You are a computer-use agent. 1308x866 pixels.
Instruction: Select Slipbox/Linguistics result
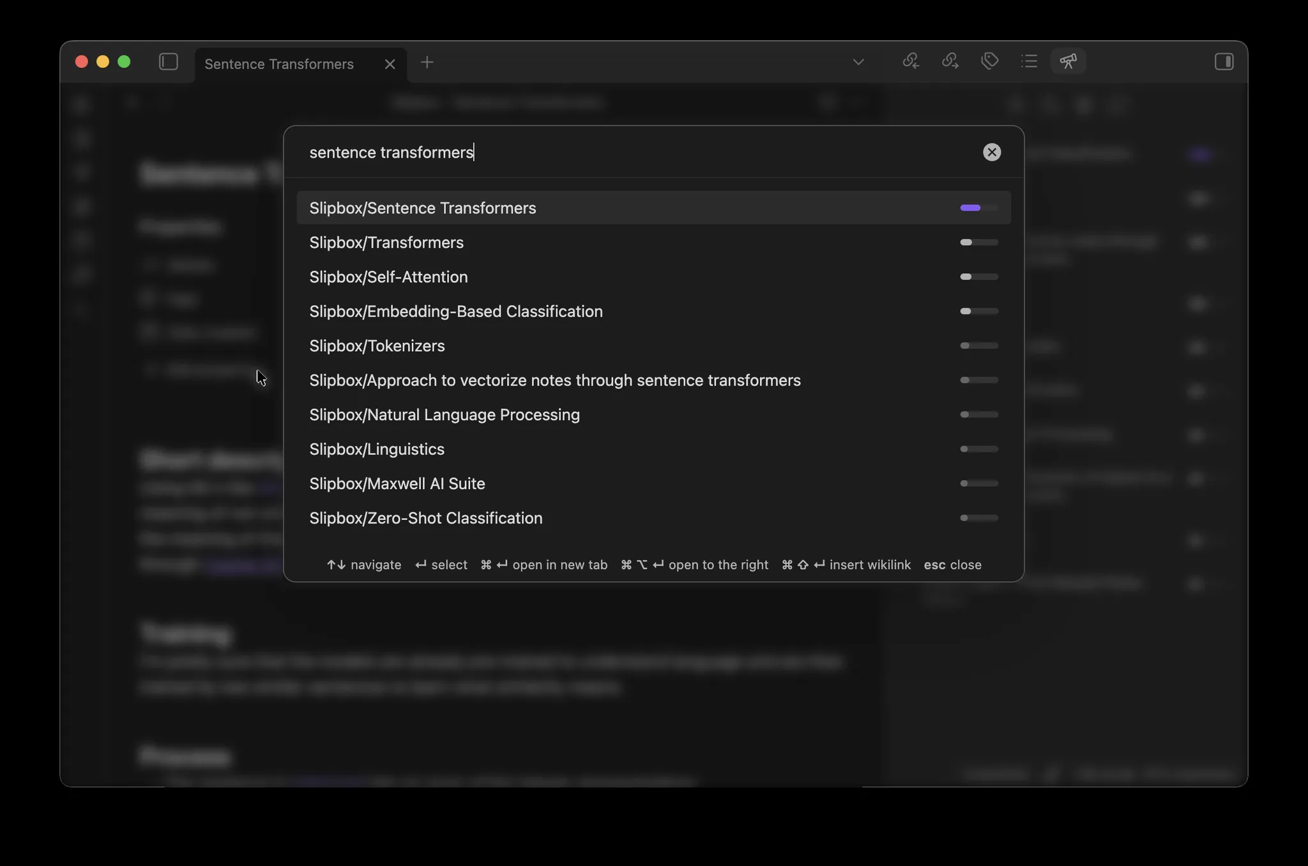coord(654,449)
